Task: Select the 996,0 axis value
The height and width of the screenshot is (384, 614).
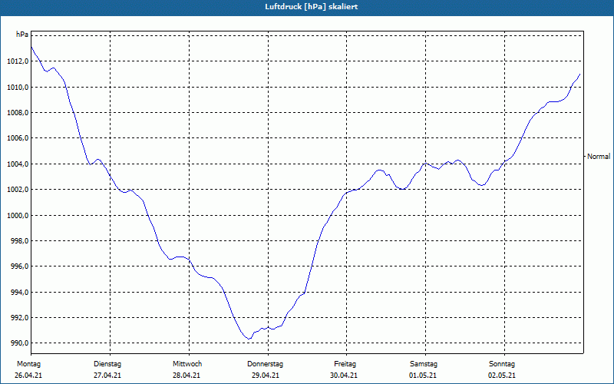Action: [x=19, y=266]
